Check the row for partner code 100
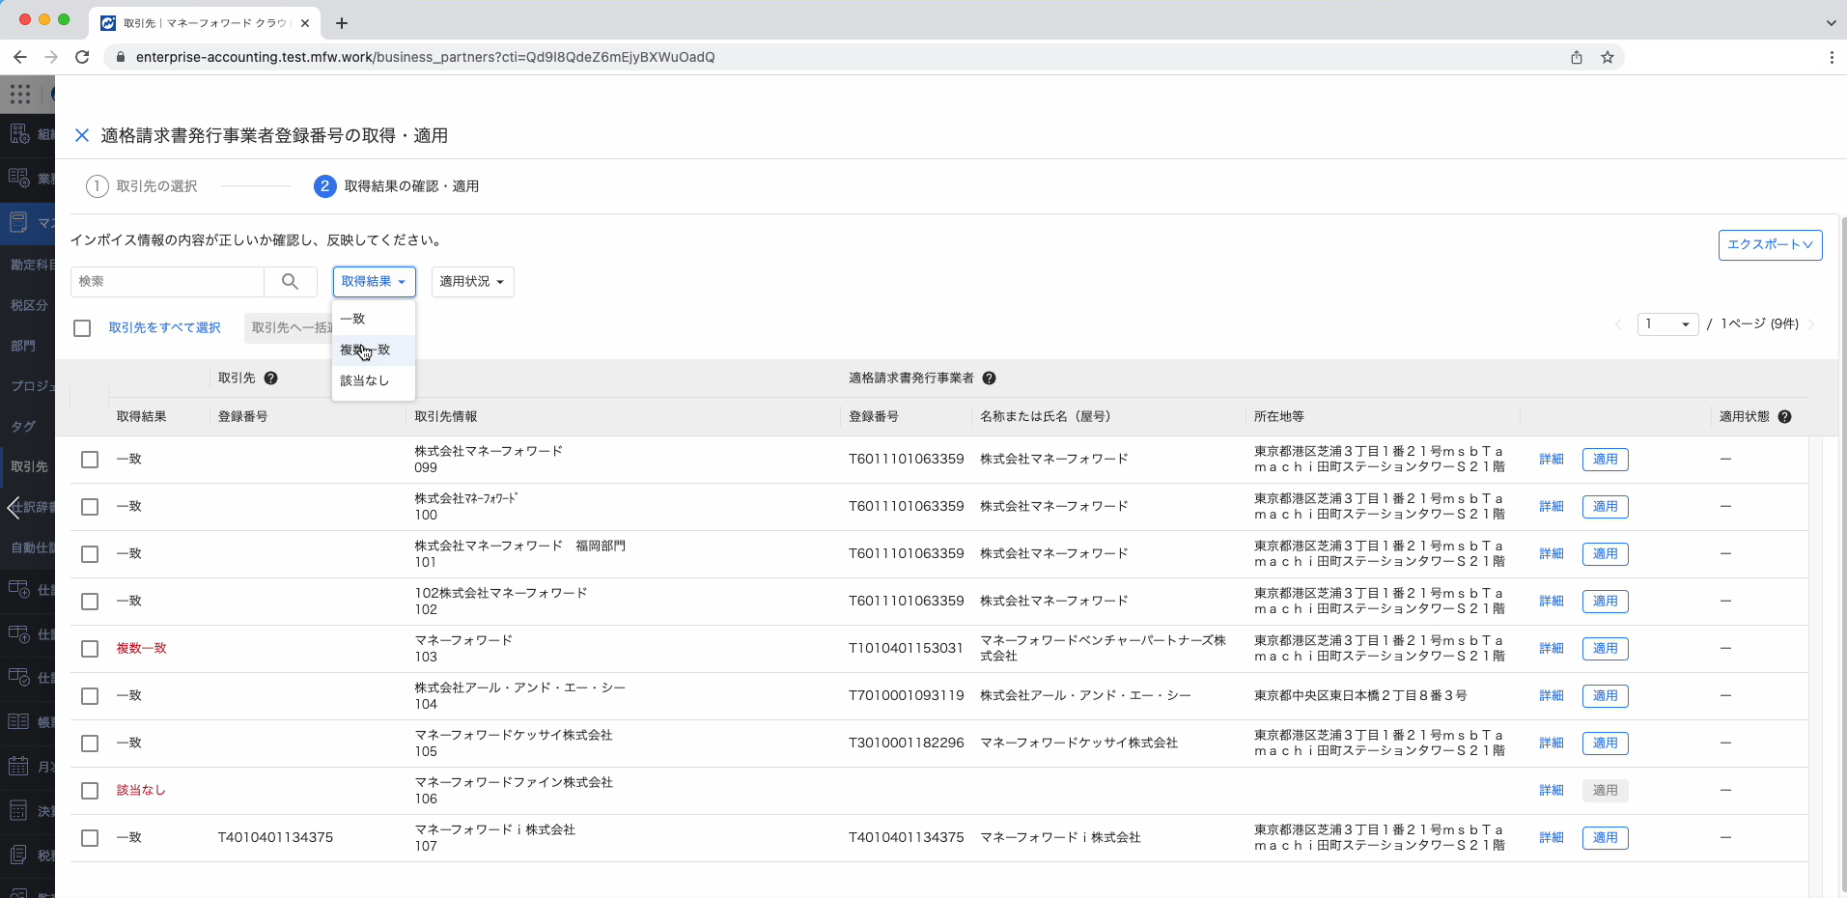1847x898 pixels. (90, 507)
